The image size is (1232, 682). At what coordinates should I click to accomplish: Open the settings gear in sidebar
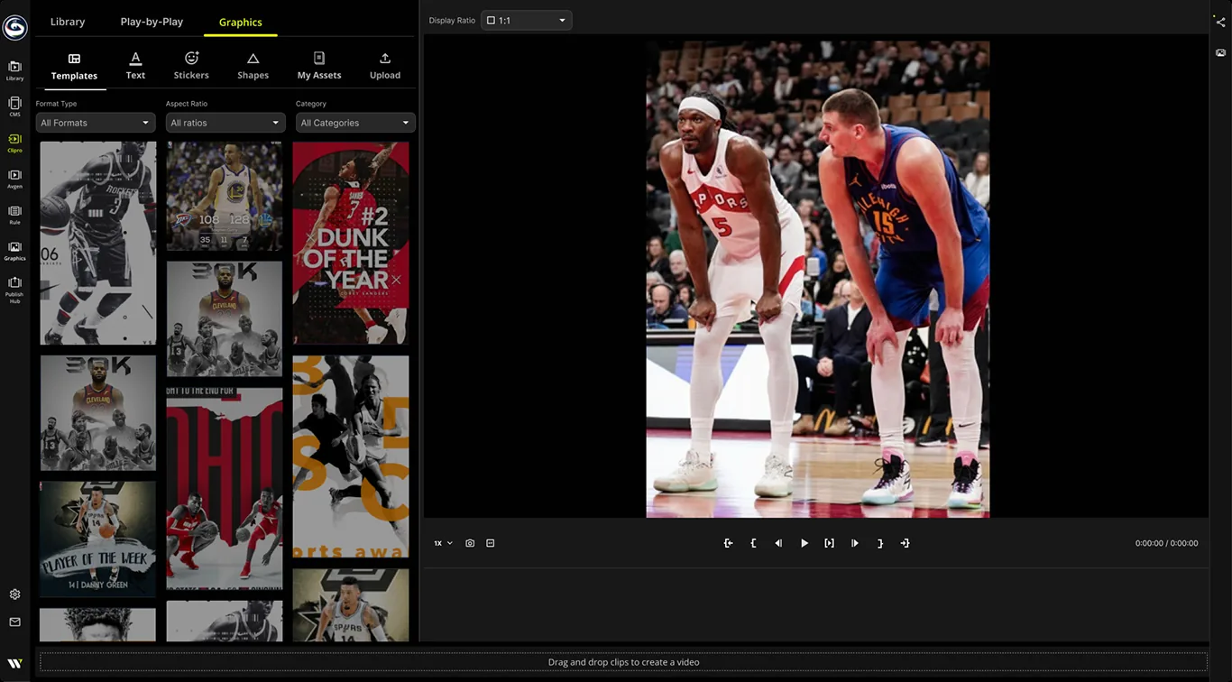(14, 594)
